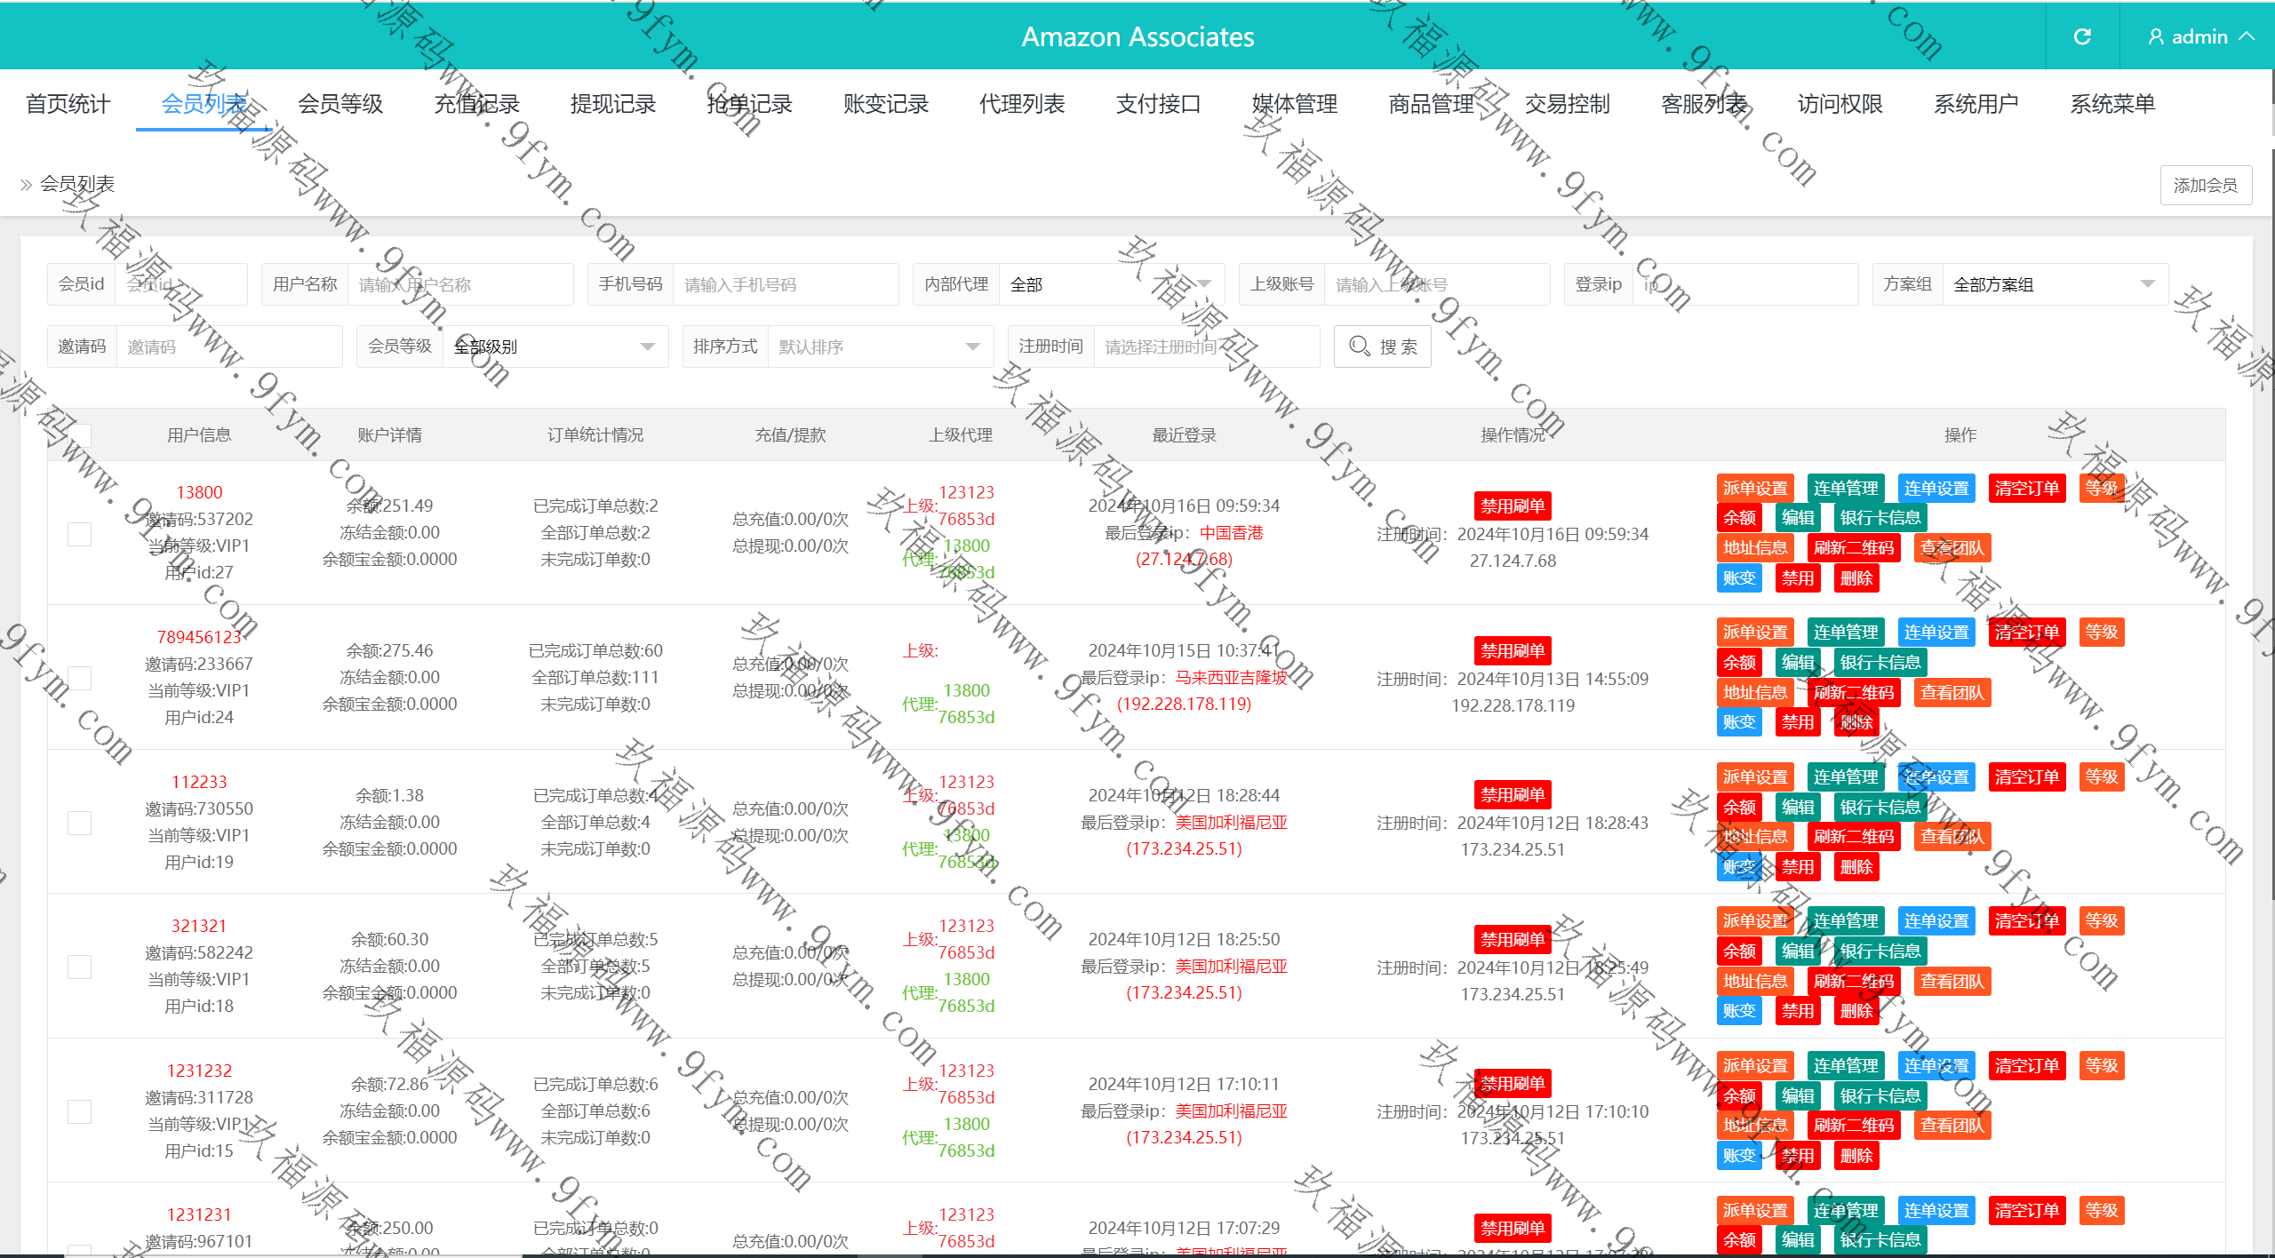Image resolution: width=2275 pixels, height=1258 pixels.
Task: Toggle the select-all checkbox in table header
Action: click(80, 435)
